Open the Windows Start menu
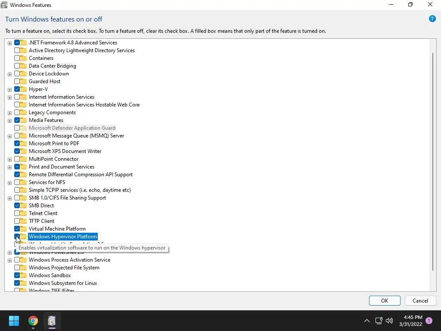The image size is (441, 331). pos(14,321)
